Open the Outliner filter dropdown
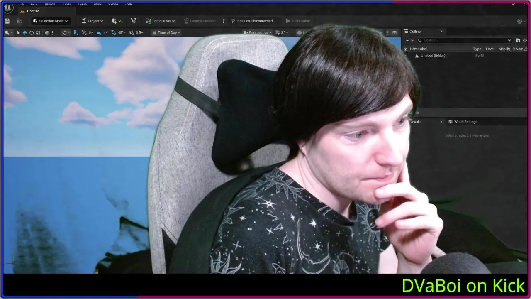Viewport: 531px width, 299px height. 409,40
